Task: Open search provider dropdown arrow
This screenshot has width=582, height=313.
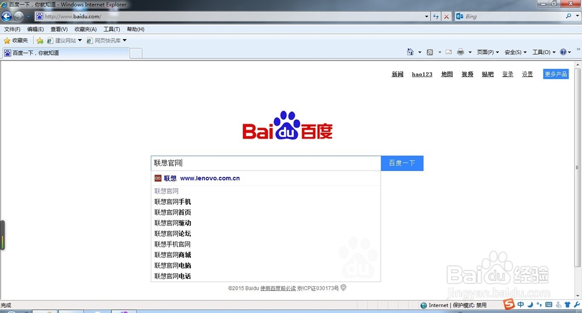Action: (x=577, y=16)
